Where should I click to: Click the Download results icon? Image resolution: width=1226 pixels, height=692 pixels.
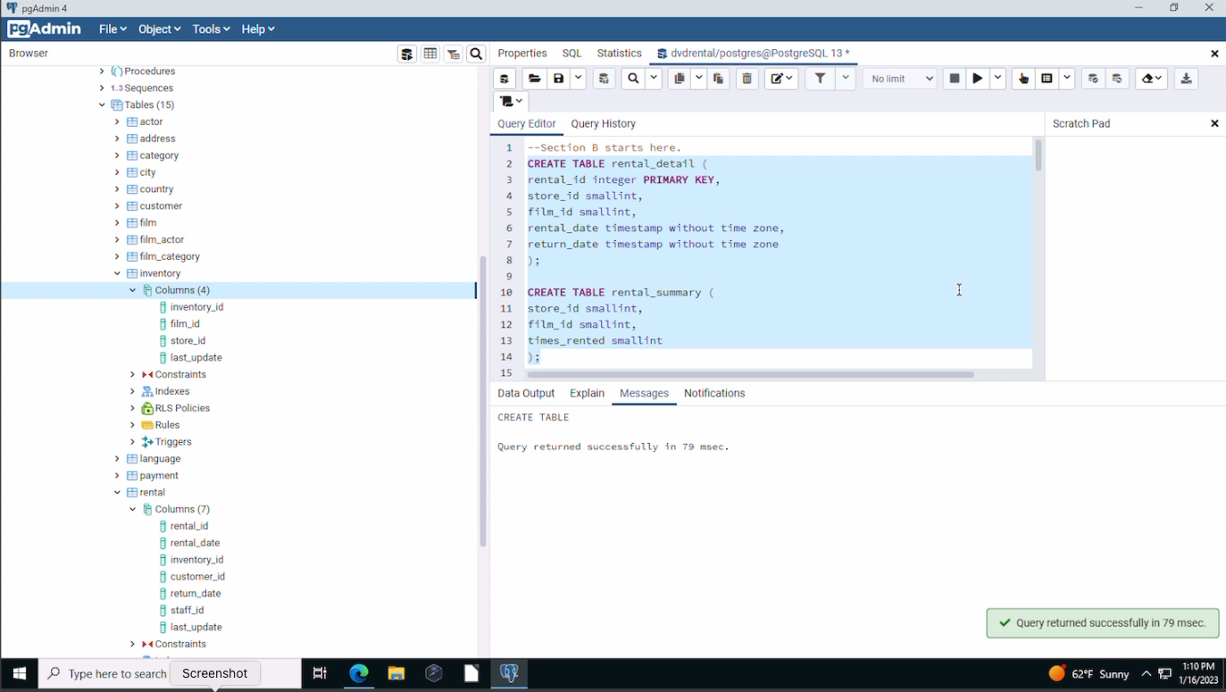(x=1186, y=79)
